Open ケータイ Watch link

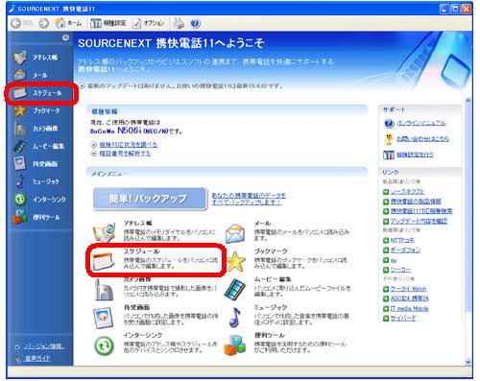[408, 289]
